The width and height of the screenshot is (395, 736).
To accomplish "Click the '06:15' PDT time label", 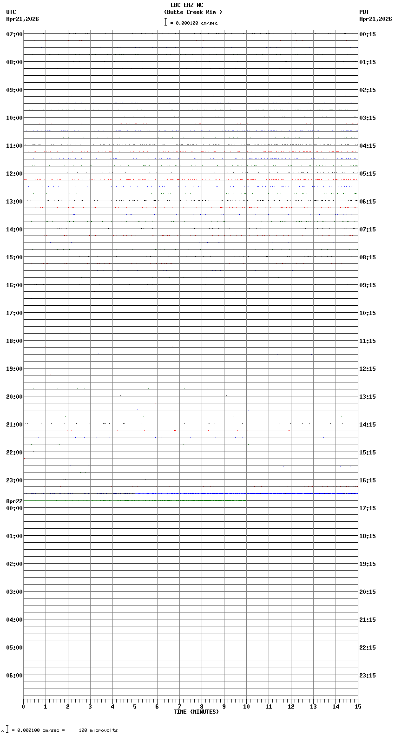I will click(368, 202).
